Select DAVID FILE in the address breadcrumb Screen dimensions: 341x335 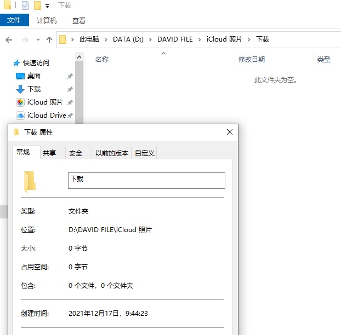(x=175, y=39)
